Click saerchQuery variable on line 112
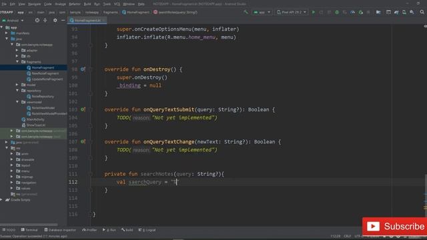The image size is (427, 240). (x=145, y=182)
